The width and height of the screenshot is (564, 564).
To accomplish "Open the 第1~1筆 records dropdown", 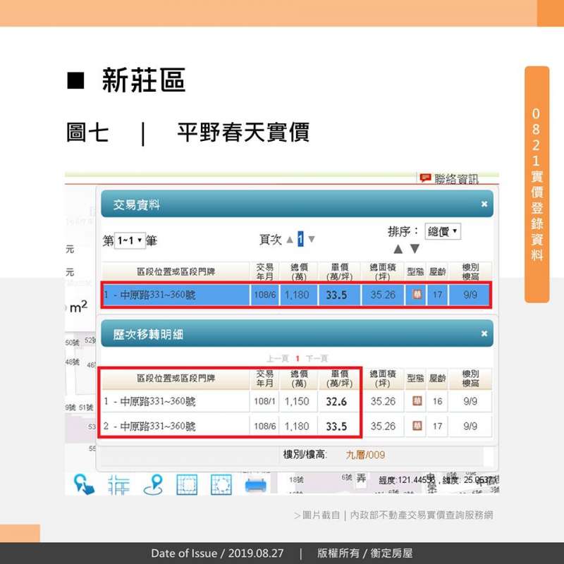I will (130, 240).
